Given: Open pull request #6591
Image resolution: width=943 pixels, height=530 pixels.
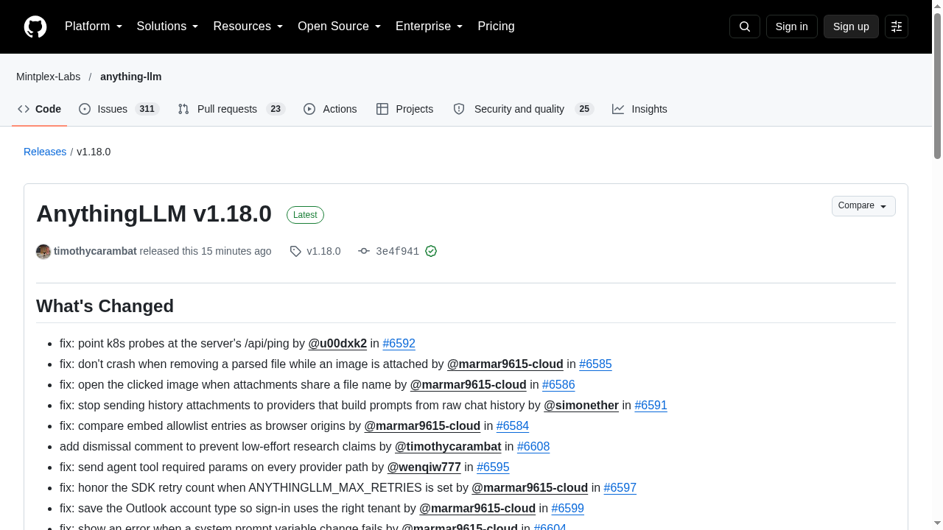Looking at the screenshot, I should pyautogui.click(x=651, y=406).
